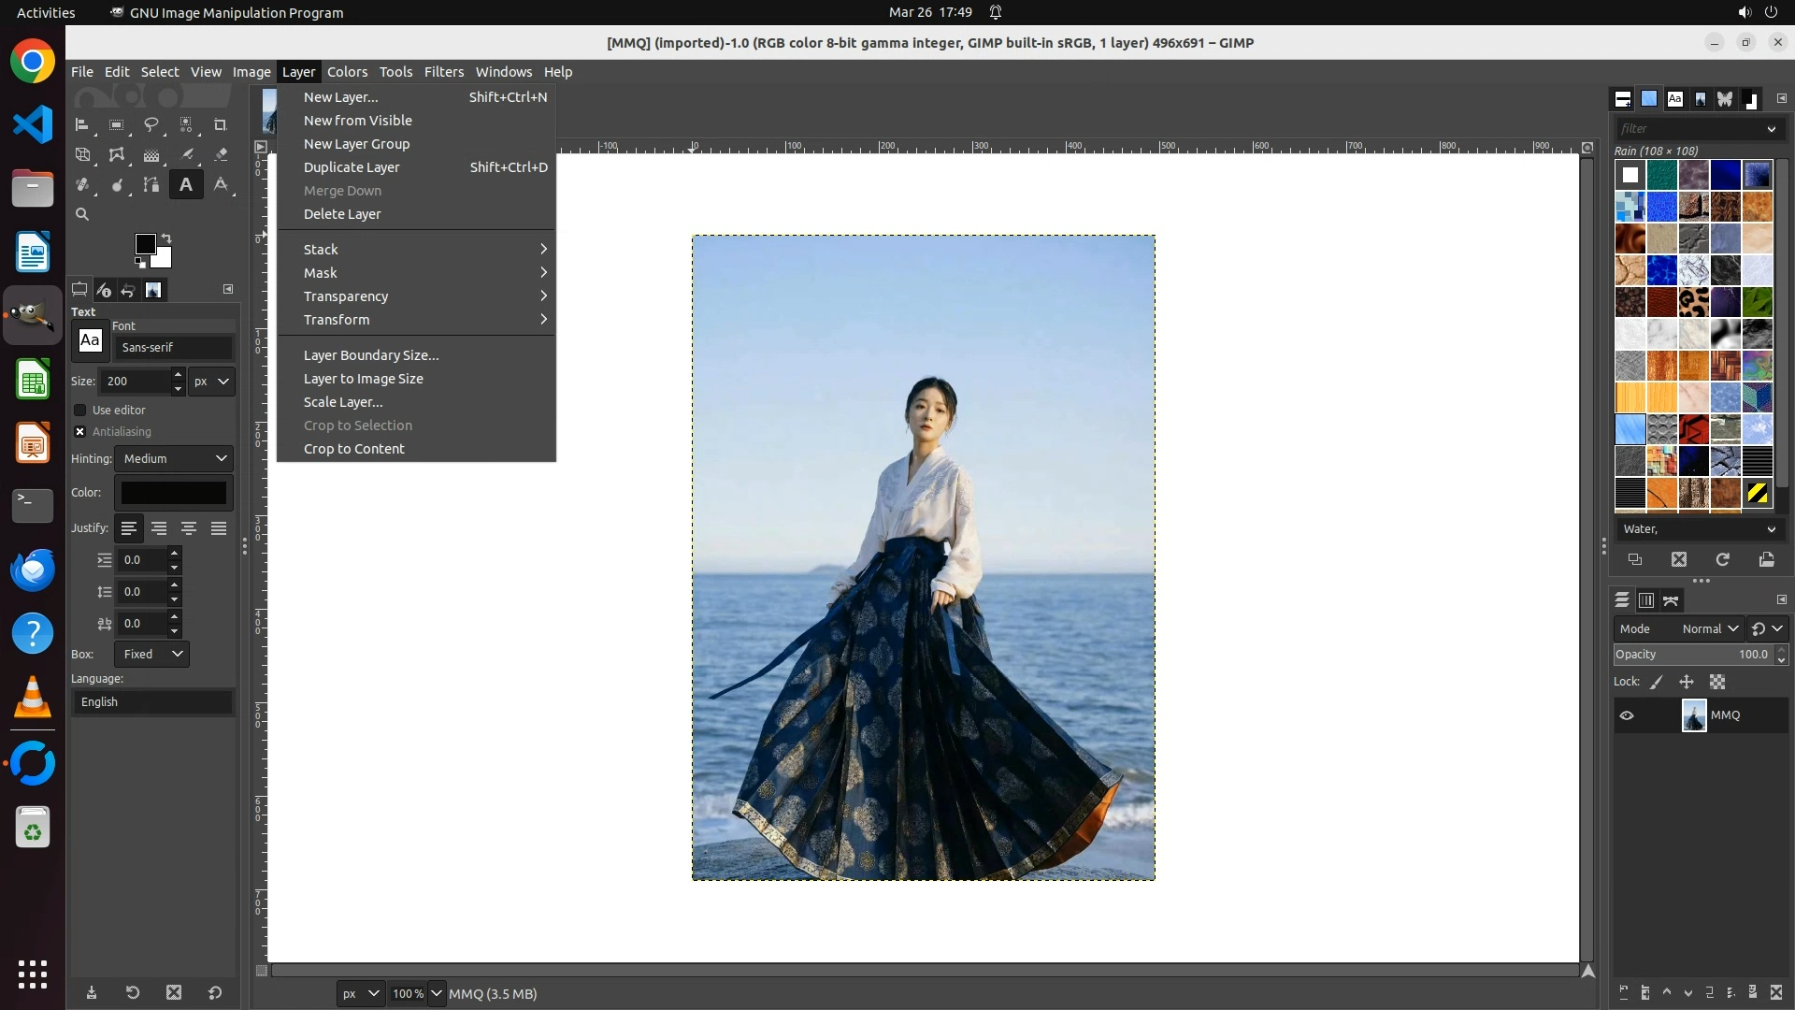Swap foreground and background colors

166,238
